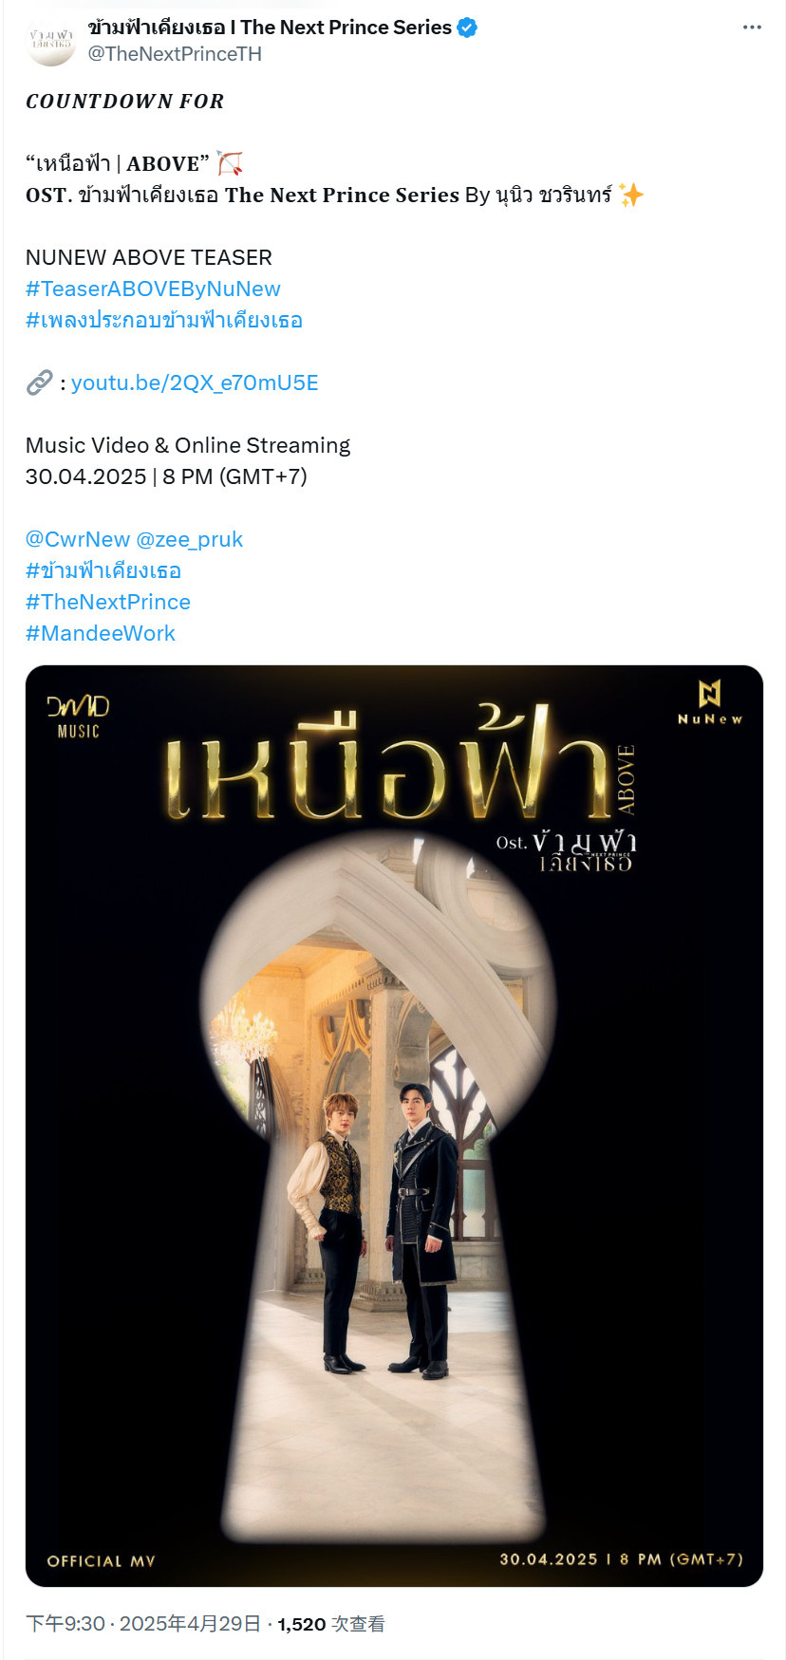Click the NuNew logo on poster

709,702
